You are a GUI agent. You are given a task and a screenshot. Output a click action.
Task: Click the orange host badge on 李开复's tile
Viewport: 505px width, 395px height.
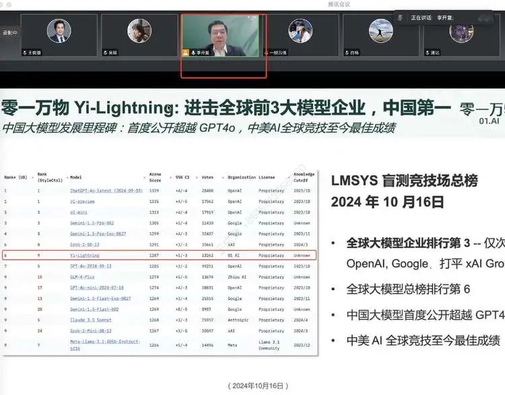(186, 52)
